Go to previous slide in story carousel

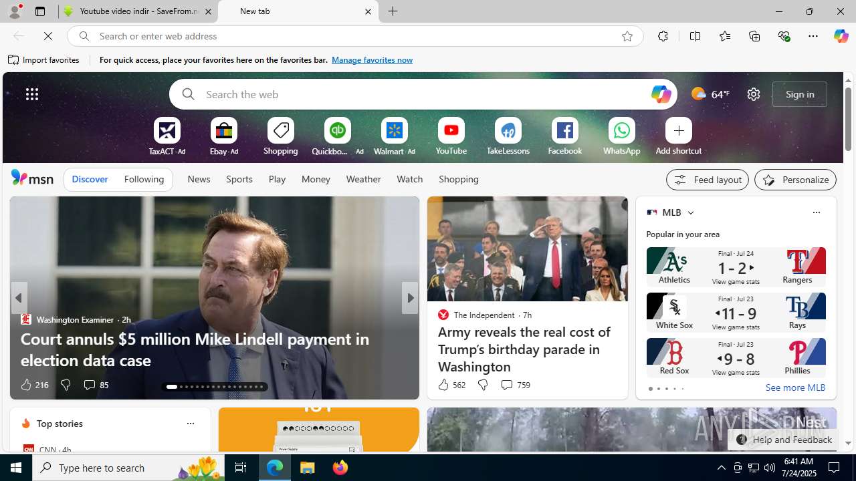tap(19, 298)
